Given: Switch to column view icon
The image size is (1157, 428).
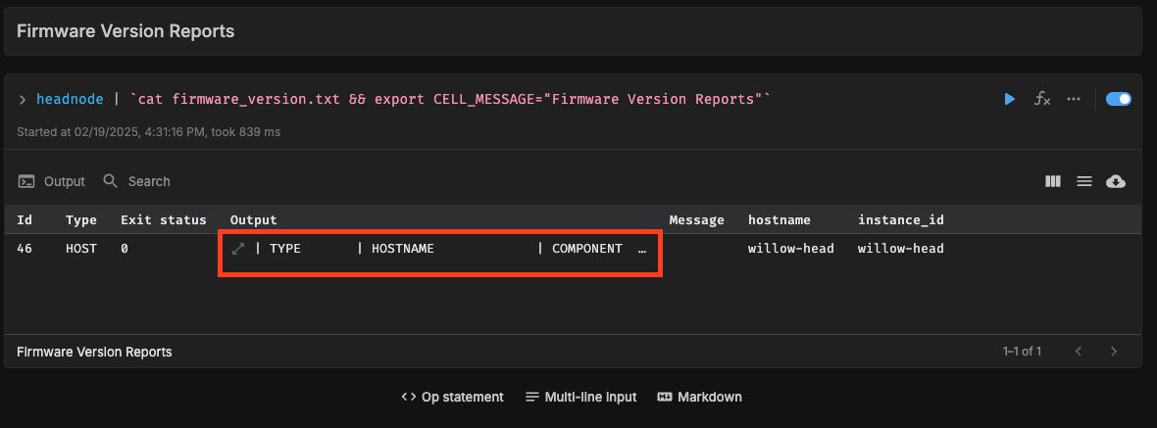Looking at the screenshot, I should [x=1053, y=181].
